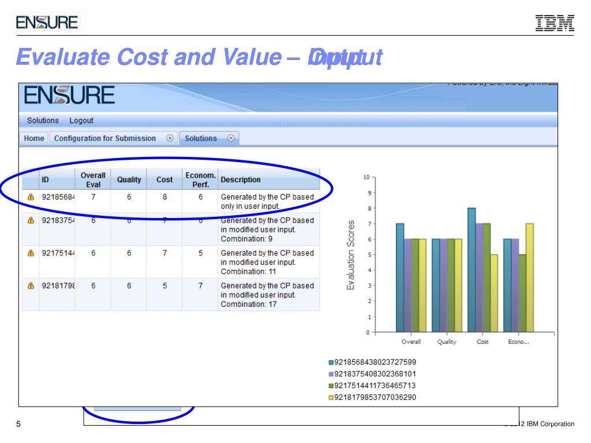Screen dimensions: 591x443
Task: Click warning icon for row 92185684
Action: (x=31, y=197)
